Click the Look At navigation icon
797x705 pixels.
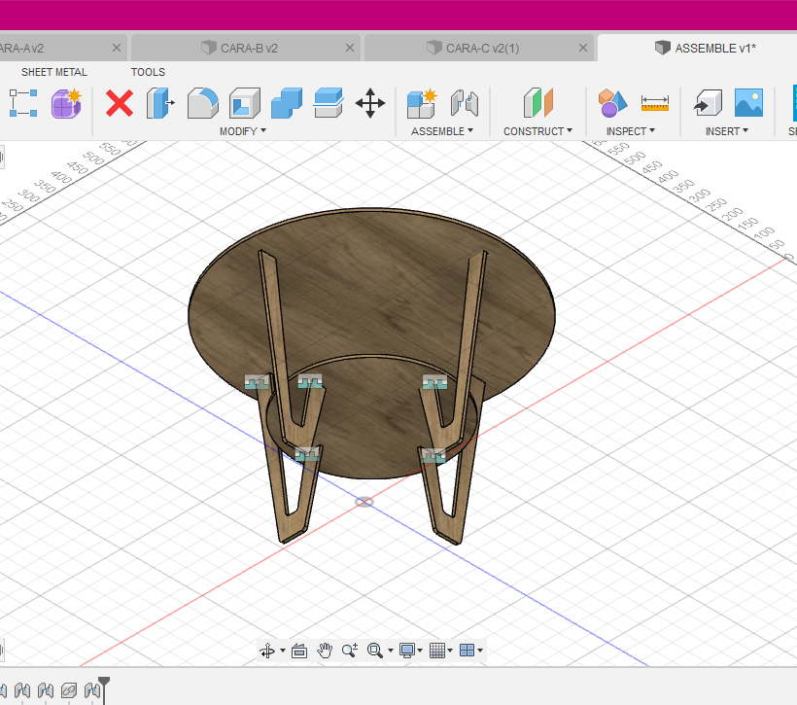(299, 651)
